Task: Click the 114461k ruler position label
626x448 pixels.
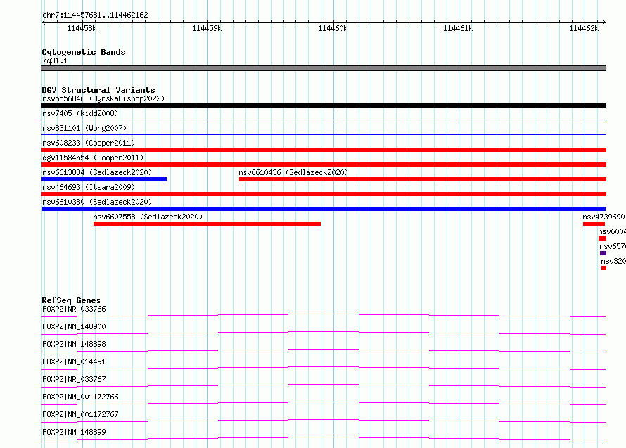Action: (x=458, y=28)
